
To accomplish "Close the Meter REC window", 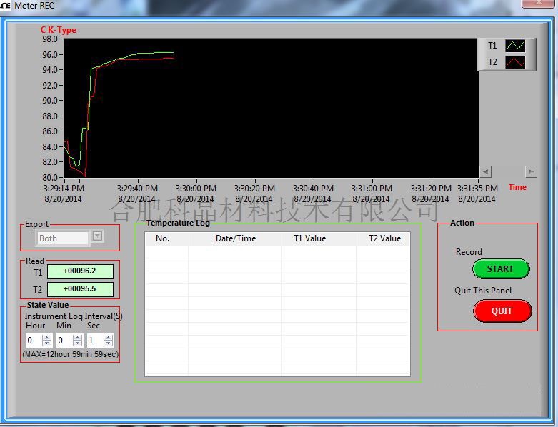I will coord(539,4).
